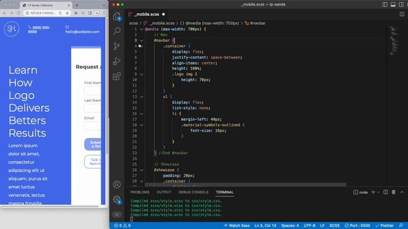Select the node terminal shell label
408x229 pixels.
click(x=361, y=192)
